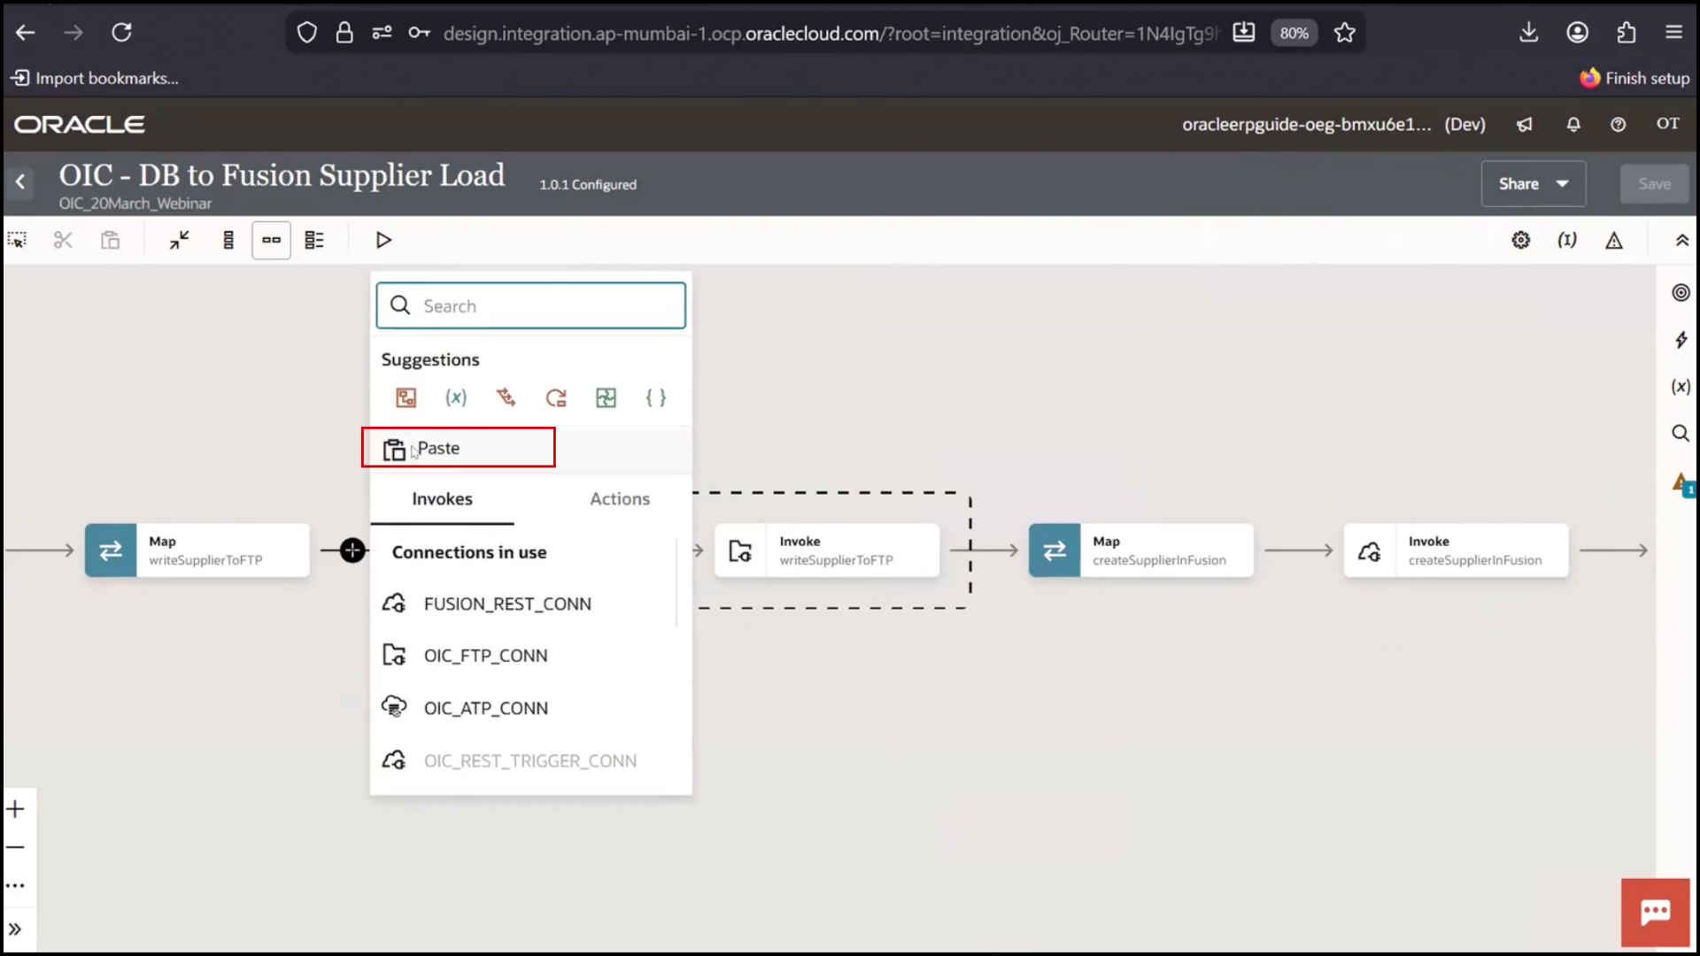Click the plus add-node circle
Viewport: 1700px width, 956px height.
point(352,551)
